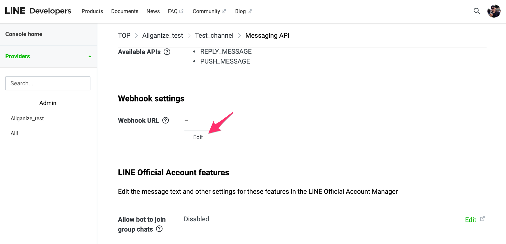The image size is (506, 244).
Task: Click the Webhook URL help icon
Action: coord(165,120)
